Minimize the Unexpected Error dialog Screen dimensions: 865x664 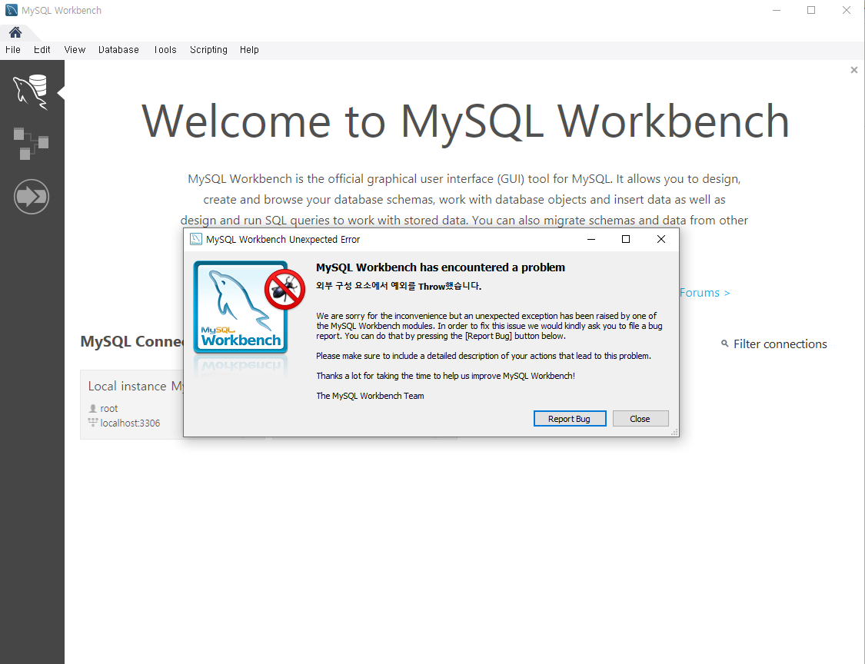(591, 239)
